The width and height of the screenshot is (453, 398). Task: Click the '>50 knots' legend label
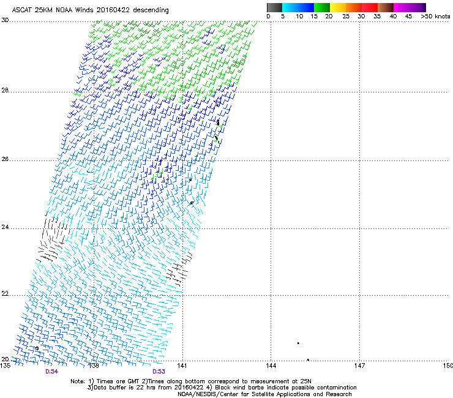click(435, 17)
